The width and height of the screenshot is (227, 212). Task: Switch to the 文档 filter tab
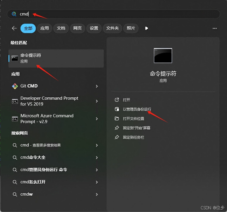coord(61,28)
